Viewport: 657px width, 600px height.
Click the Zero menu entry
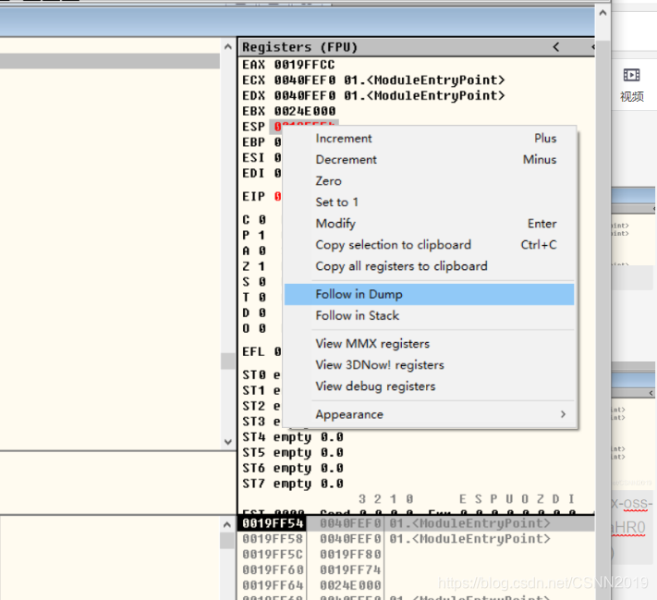coord(429,181)
